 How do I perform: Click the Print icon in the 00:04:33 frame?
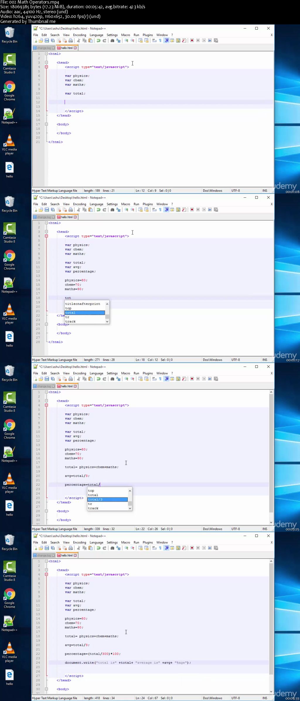pos(71,548)
